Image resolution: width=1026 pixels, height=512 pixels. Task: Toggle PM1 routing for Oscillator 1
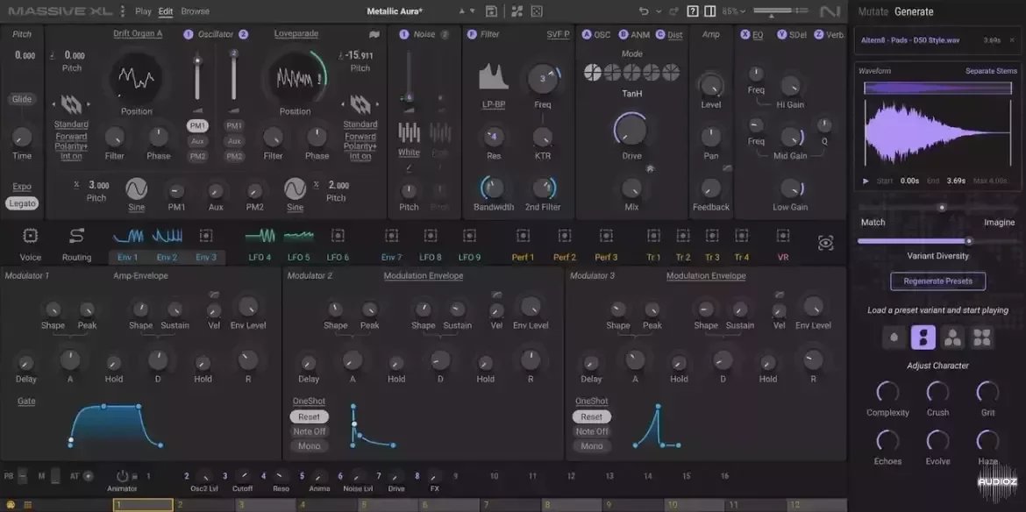[x=197, y=125]
